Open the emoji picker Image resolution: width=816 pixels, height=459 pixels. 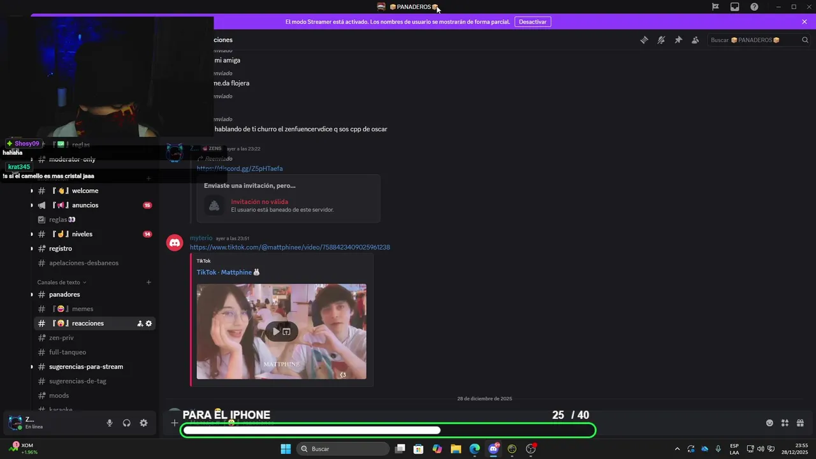(769, 423)
